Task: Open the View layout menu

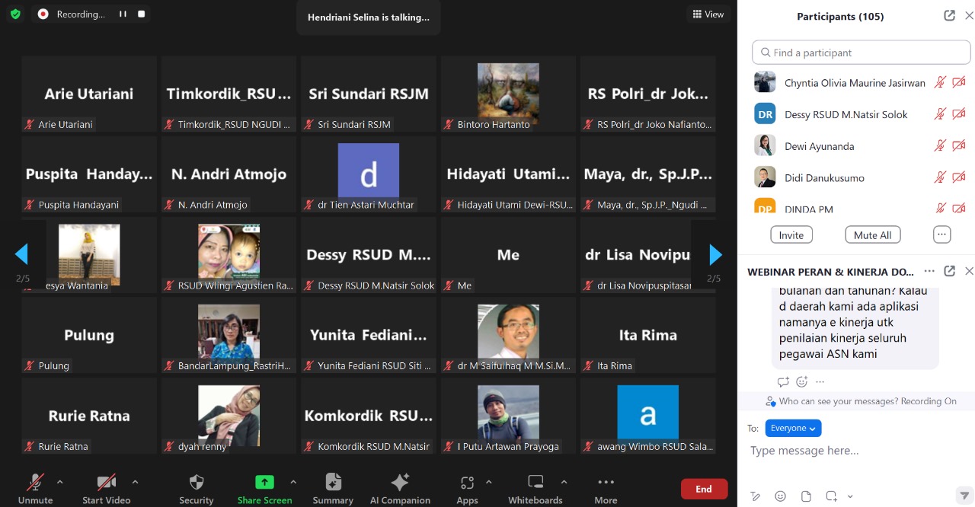Action: click(x=708, y=14)
